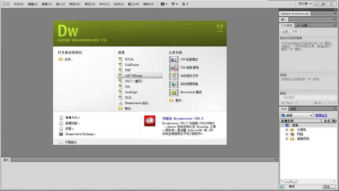The width and height of the screenshot is (339, 191).
Task: Click the 快速入门 document icon
Action: pos(61,117)
